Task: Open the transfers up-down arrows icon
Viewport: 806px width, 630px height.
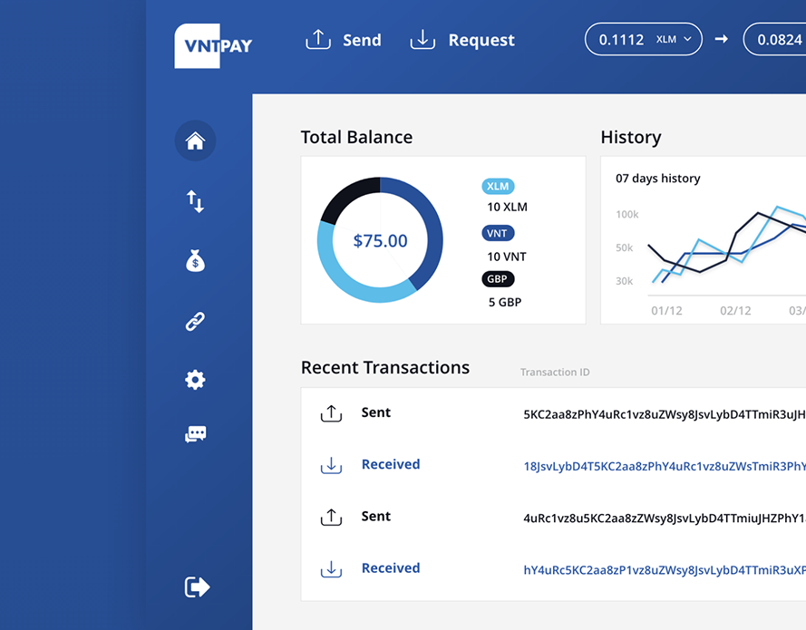Action: 195,201
